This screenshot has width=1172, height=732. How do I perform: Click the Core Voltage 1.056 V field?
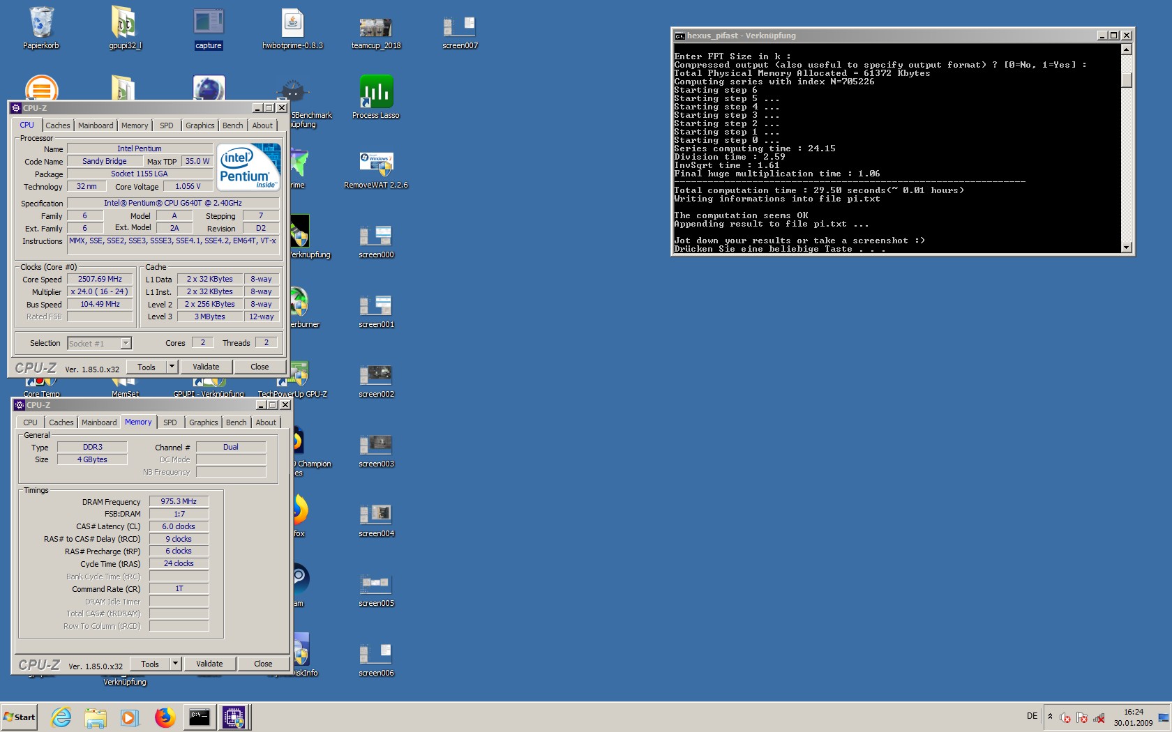(x=188, y=186)
